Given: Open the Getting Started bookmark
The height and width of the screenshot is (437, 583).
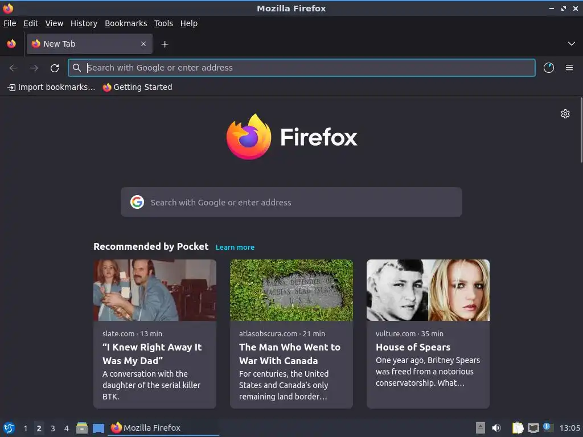Looking at the screenshot, I should pyautogui.click(x=138, y=87).
